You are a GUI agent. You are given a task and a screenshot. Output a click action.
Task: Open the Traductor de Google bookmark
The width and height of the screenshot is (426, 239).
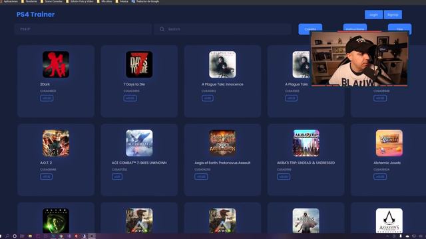coord(145,1)
